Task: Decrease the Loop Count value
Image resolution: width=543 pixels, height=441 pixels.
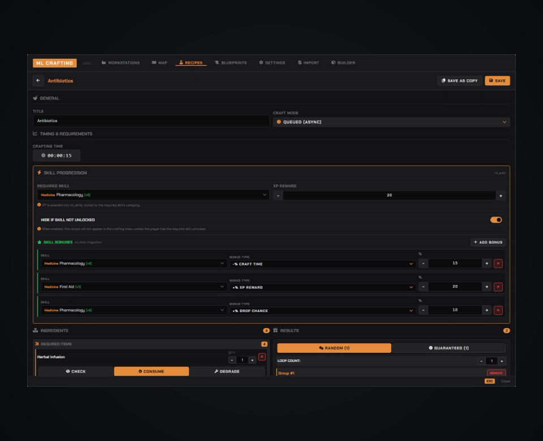Action: click(481, 361)
